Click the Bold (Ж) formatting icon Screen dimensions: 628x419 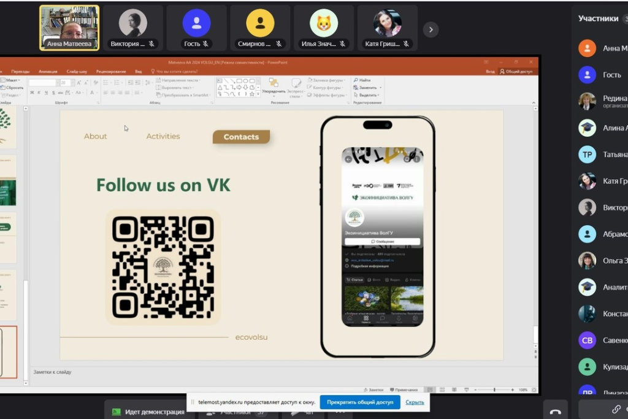32,93
